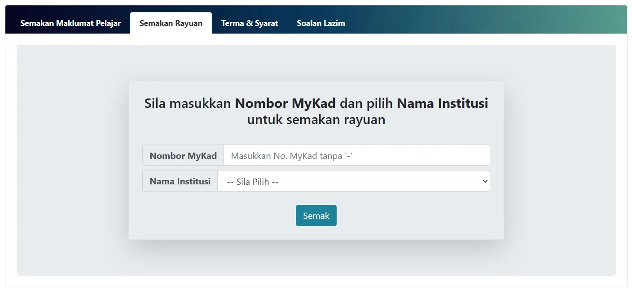This screenshot has height=290, width=632.
Task: Switch to the Terma & Syarat tab
Action: [250, 23]
